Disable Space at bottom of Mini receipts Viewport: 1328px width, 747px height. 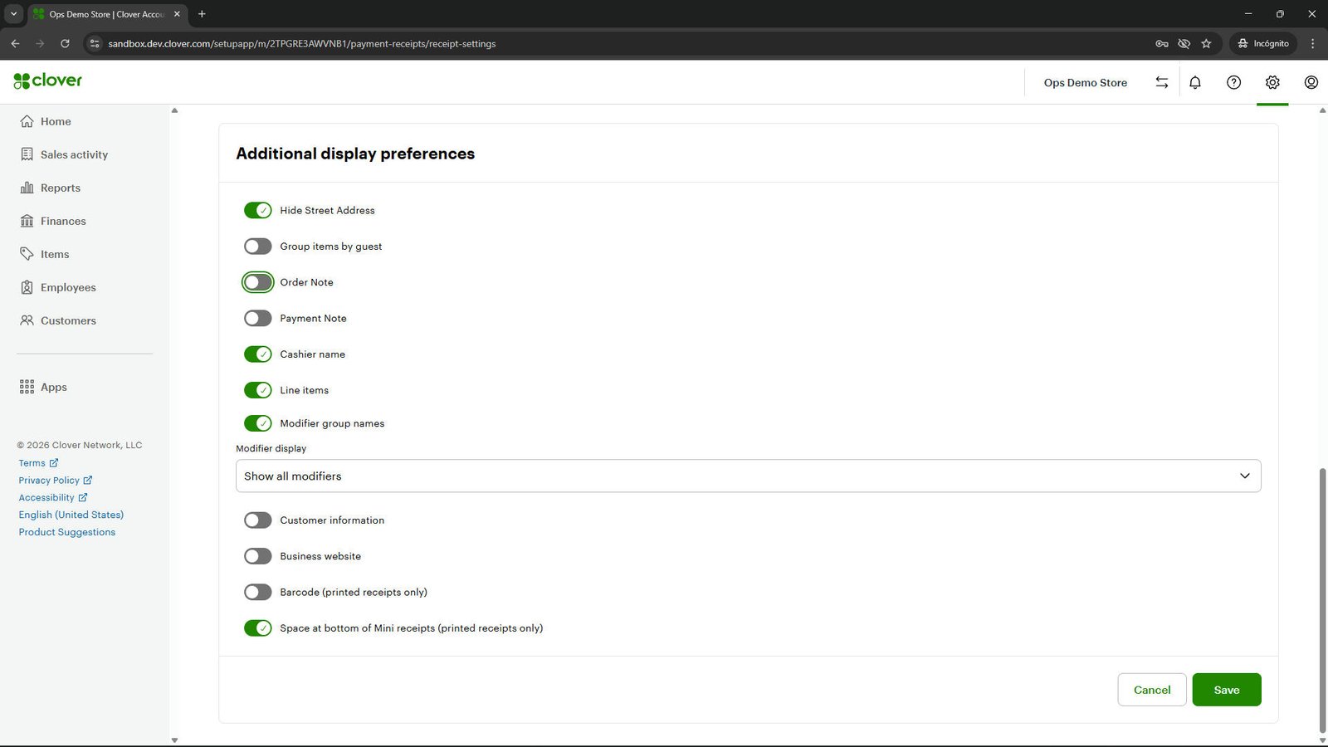(x=257, y=628)
